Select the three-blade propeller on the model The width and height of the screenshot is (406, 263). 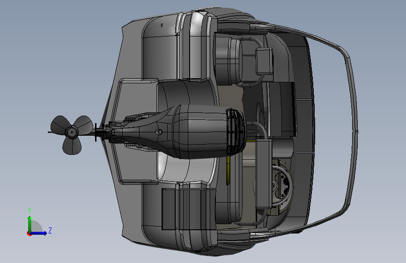[72, 135]
